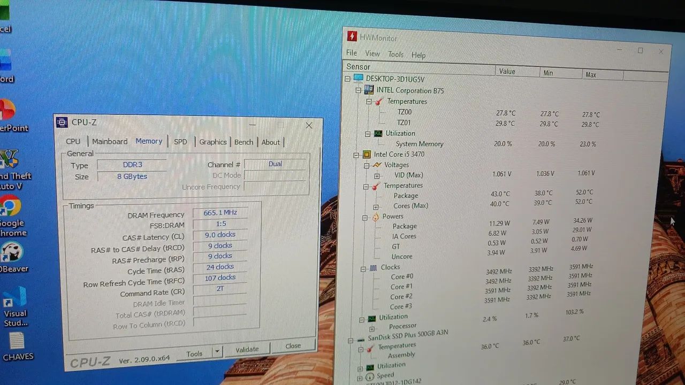Viewport: 685px width, 385px height.
Task: Collapse the B75 Temperatures group
Action: 369,101
